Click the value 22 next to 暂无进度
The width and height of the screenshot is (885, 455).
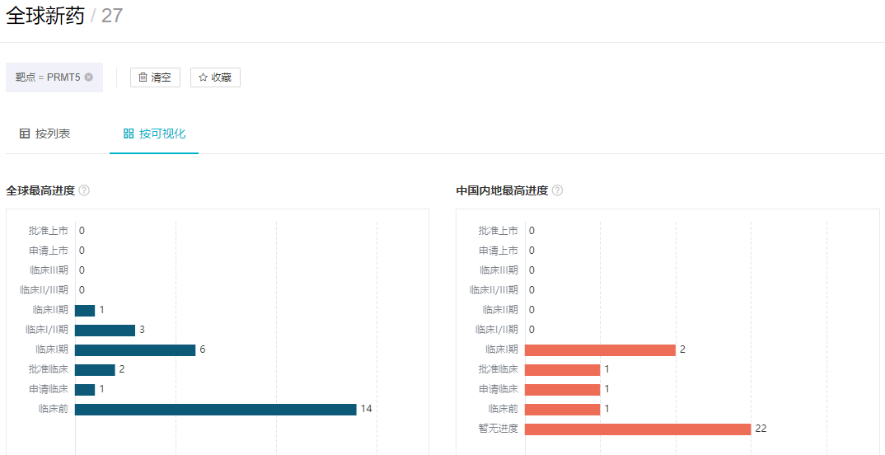pos(761,429)
